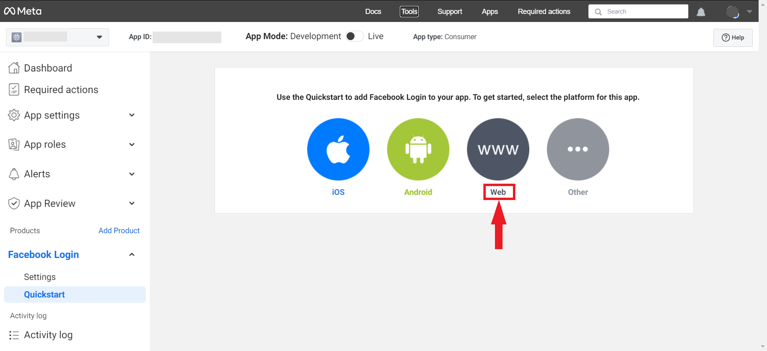Click the 'Products' section label

25,230
